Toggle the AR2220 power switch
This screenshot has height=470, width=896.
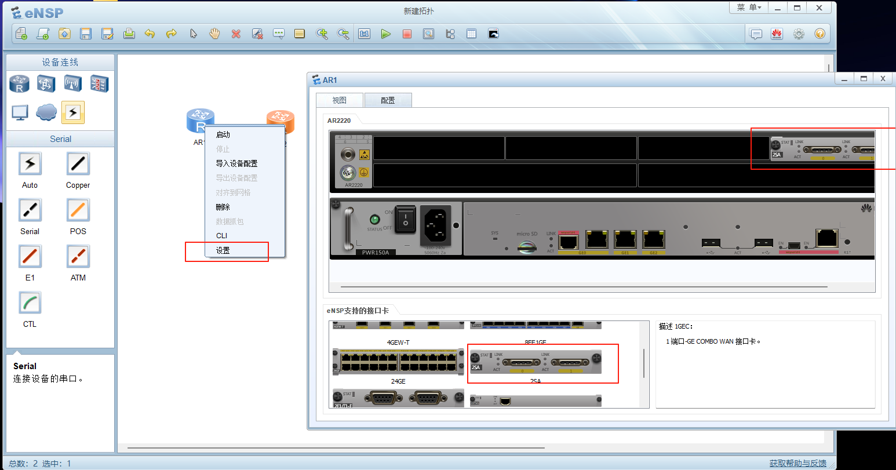tap(406, 220)
